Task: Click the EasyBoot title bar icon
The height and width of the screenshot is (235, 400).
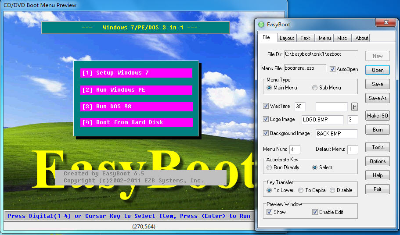Action: click(x=262, y=25)
